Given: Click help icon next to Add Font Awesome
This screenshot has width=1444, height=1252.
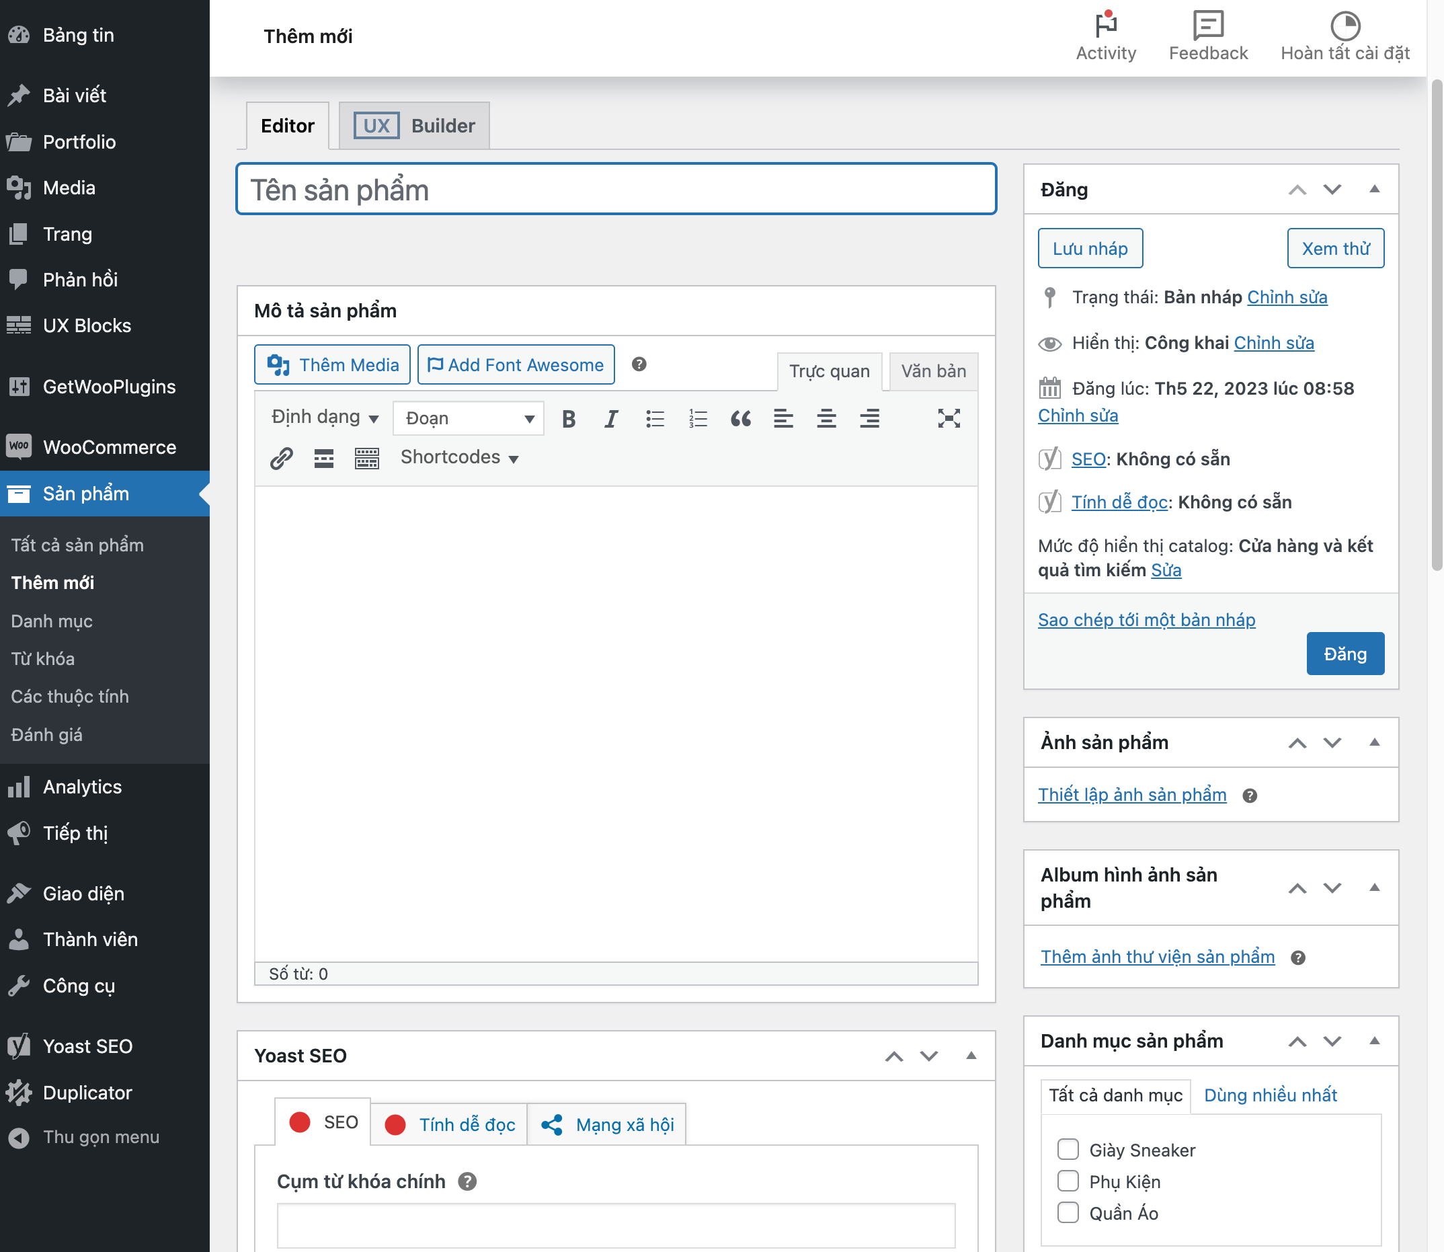Looking at the screenshot, I should click(639, 364).
